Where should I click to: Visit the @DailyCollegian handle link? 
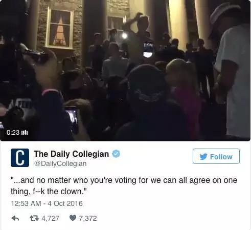coord(60,163)
